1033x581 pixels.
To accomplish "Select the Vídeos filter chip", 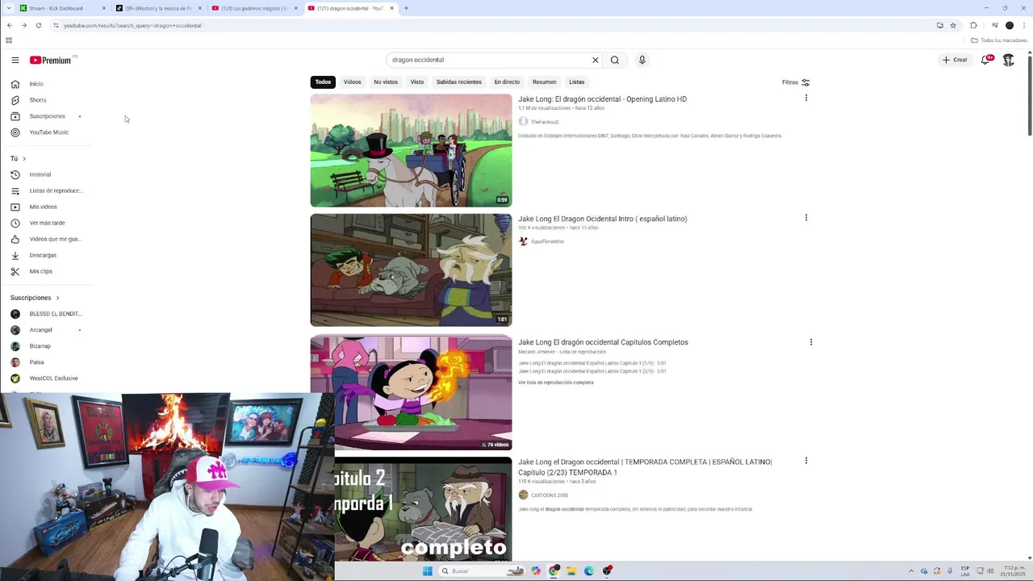I will point(353,82).
